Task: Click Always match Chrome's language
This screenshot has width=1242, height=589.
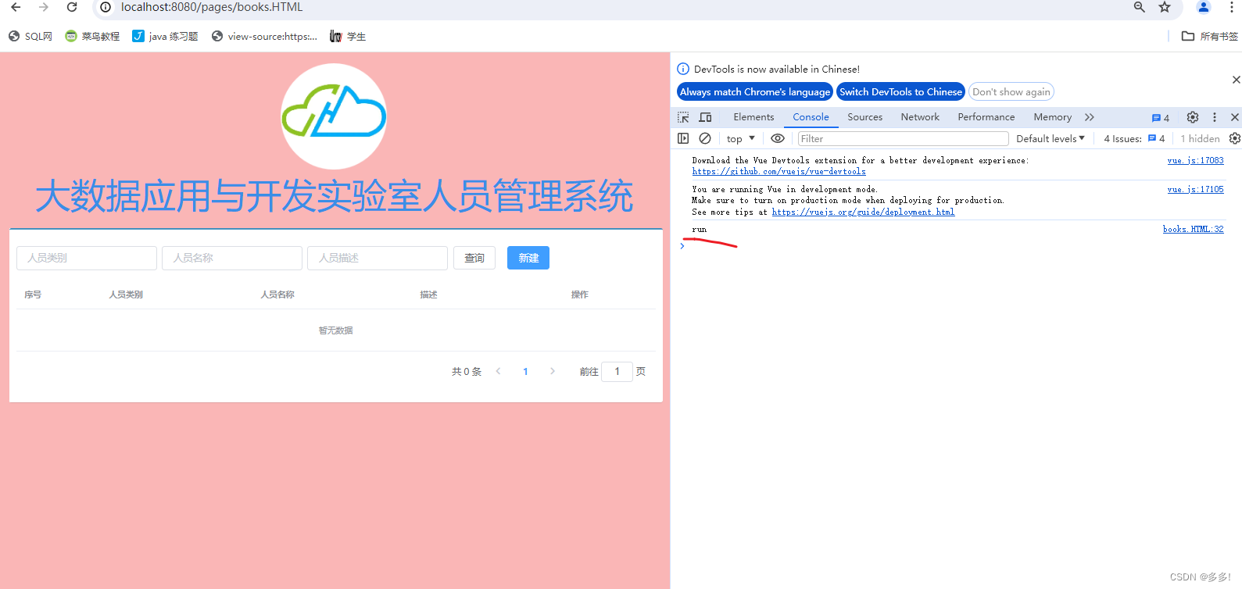Action: coord(755,91)
